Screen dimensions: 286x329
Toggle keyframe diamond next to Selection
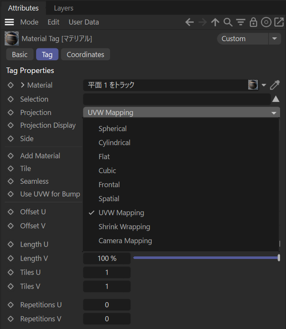tap(11, 99)
